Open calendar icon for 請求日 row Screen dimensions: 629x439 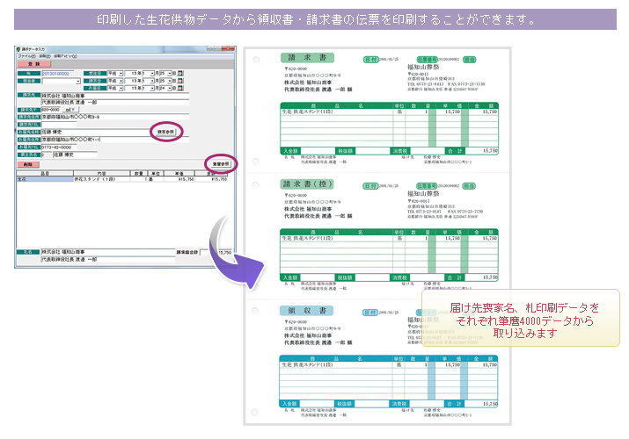click(x=181, y=81)
